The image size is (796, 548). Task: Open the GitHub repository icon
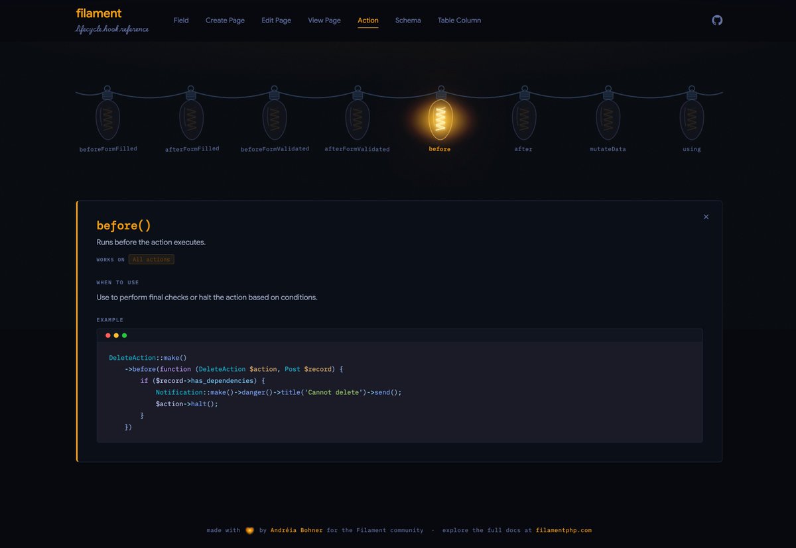coord(717,20)
